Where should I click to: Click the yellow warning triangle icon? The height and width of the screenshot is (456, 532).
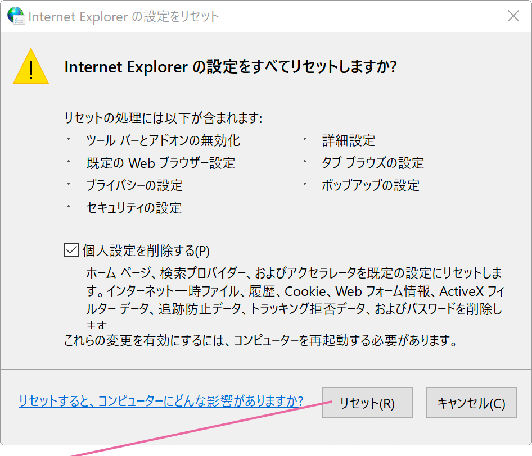[31, 66]
